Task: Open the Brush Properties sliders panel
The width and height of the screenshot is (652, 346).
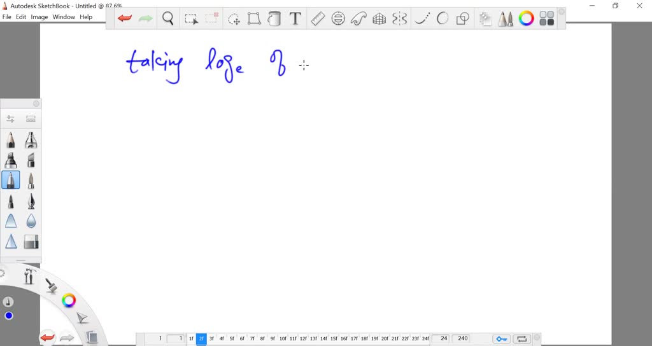Action: pyautogui.click(x=11, y=119)
